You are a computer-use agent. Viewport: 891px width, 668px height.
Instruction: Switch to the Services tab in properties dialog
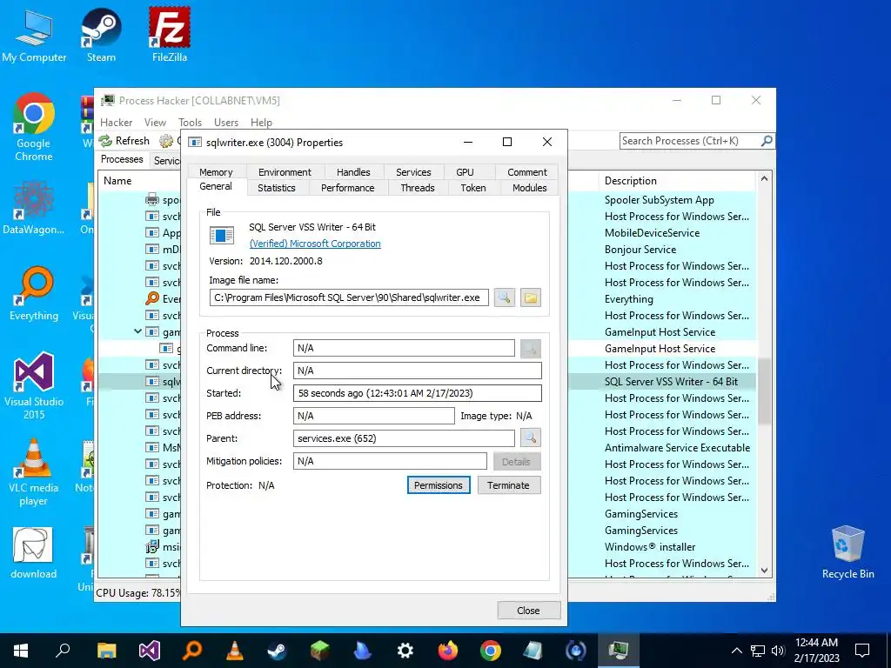(x=413, y=172)
